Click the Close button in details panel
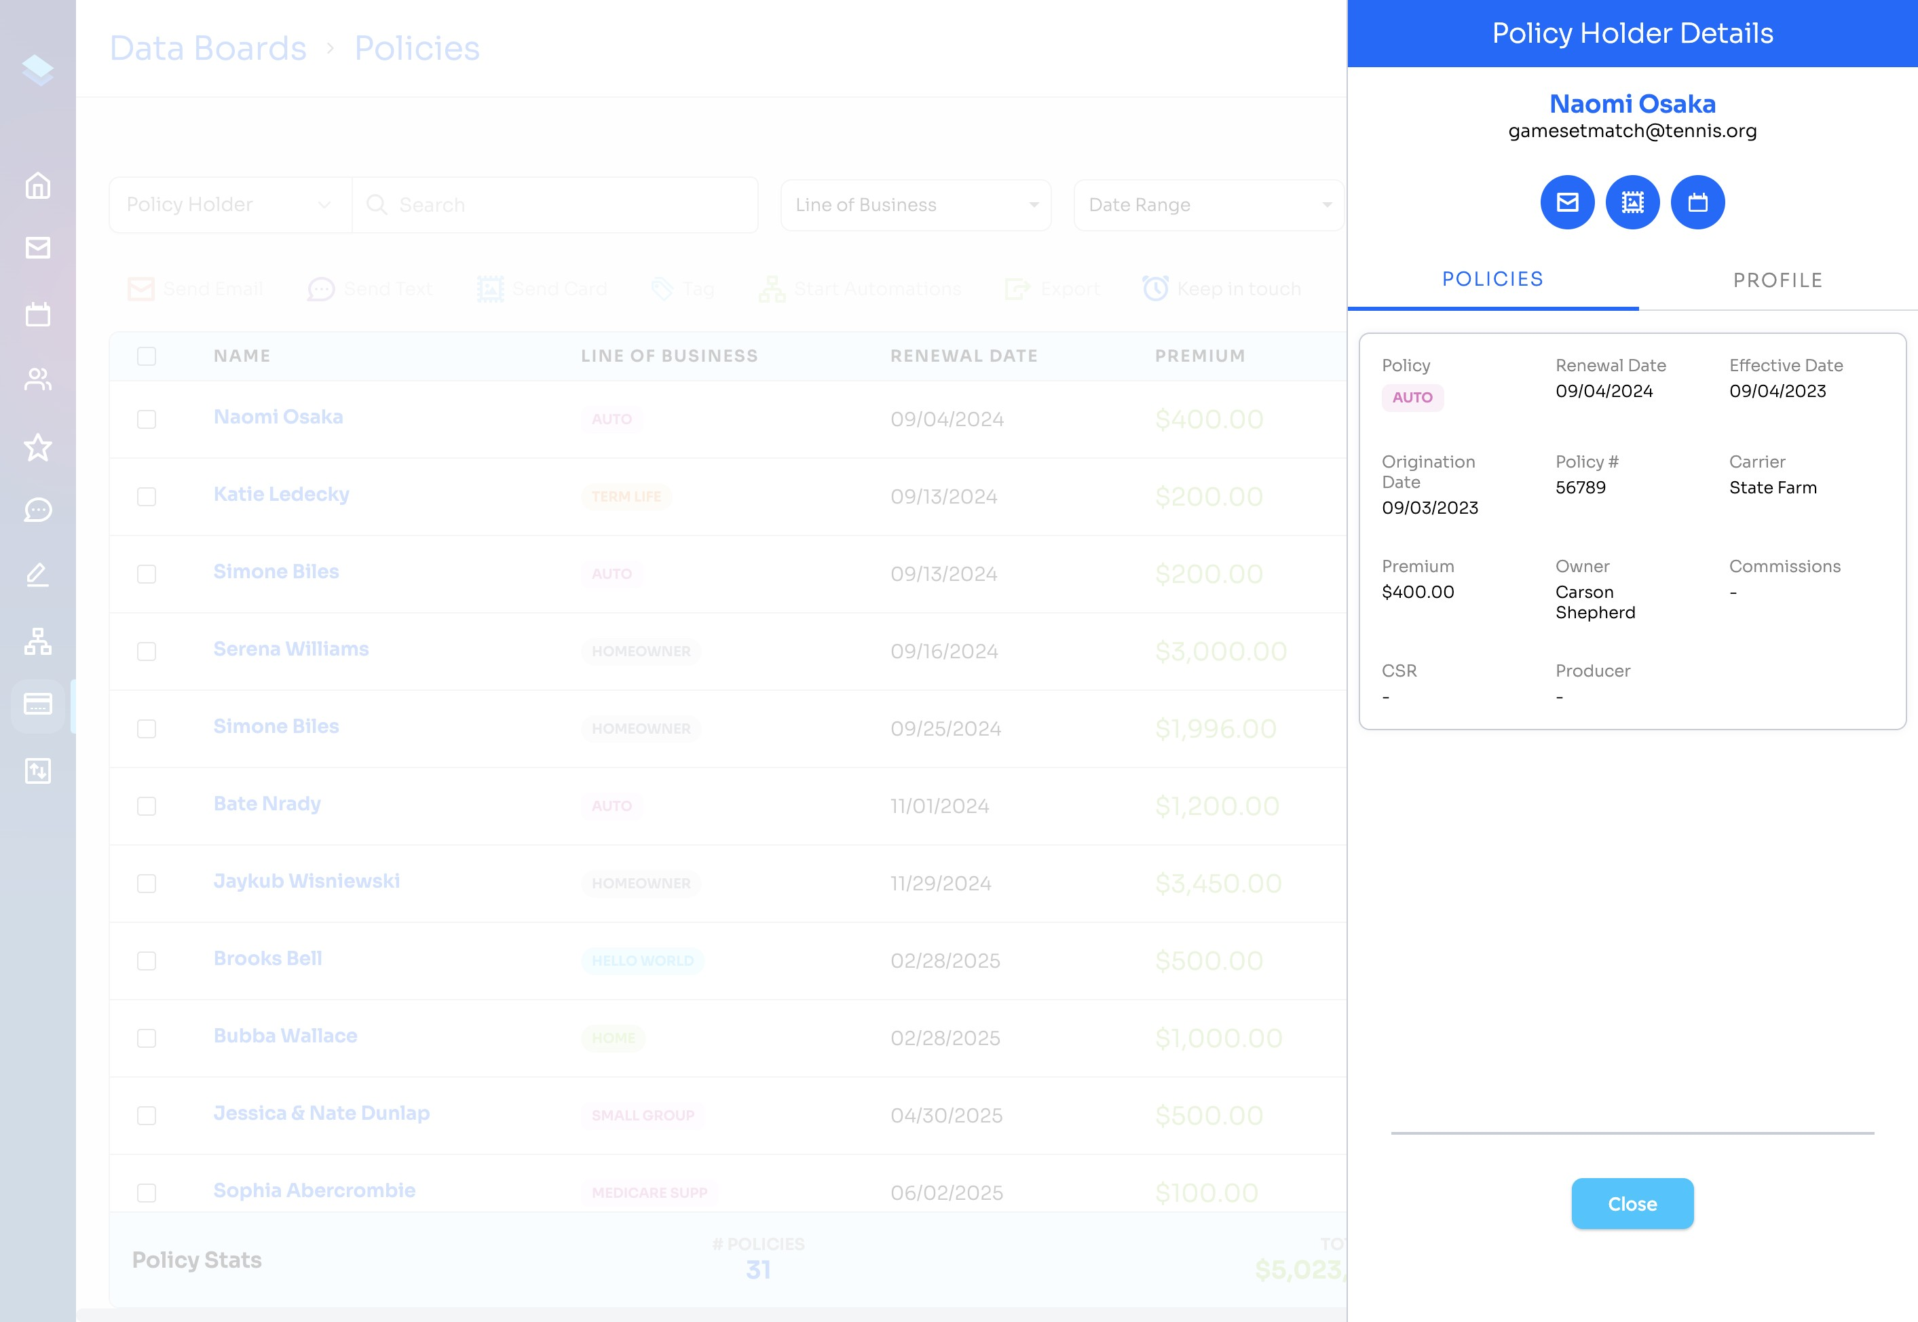This screenshot has width=1918, height=1322. click(1632, 1203)
